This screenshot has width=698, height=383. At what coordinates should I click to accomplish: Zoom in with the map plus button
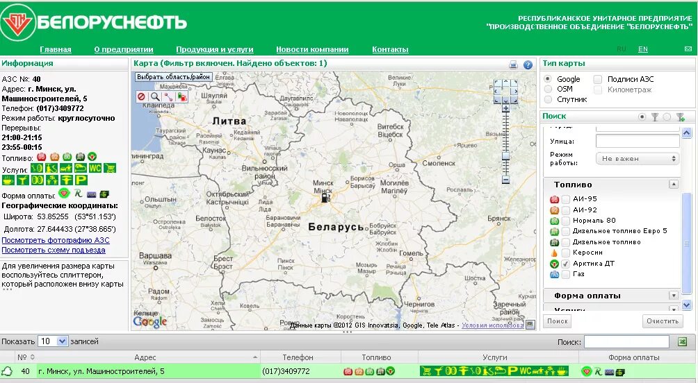click(x=505, y=108)
